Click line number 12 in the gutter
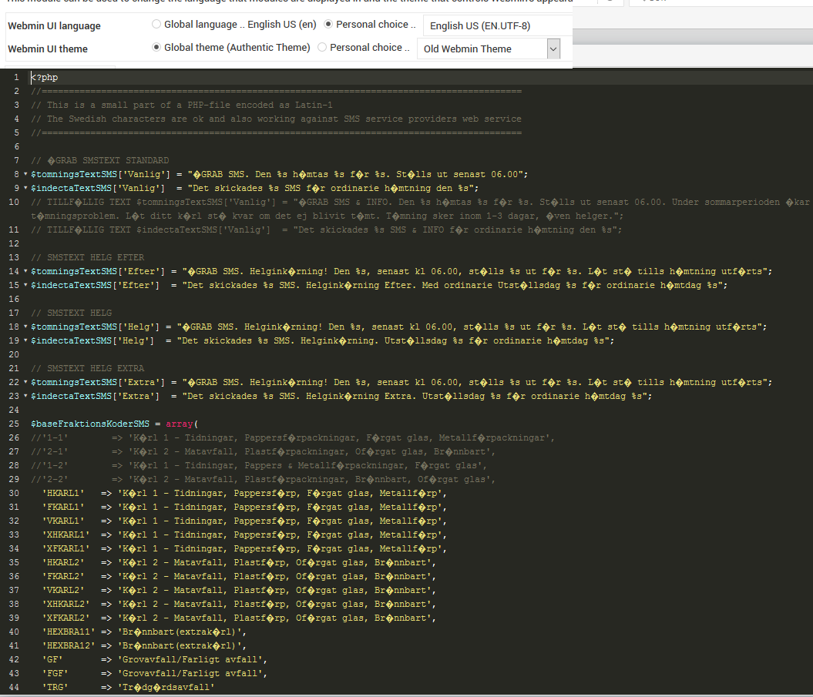813x697 pixels. pyautogui.click(x=14, y=243)
